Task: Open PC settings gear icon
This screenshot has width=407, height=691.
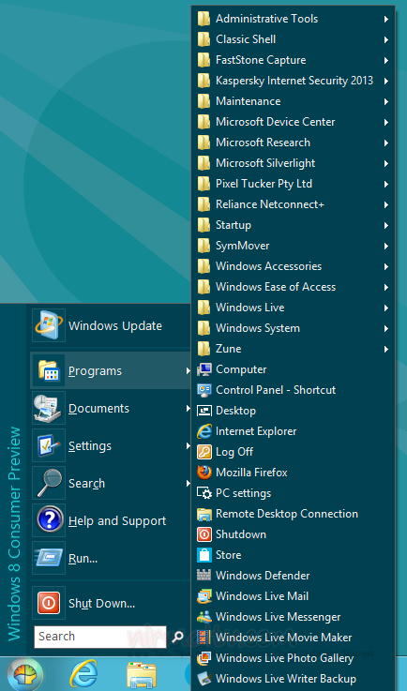Action: 204,493
